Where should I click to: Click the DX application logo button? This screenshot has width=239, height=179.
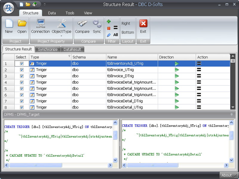9,8
